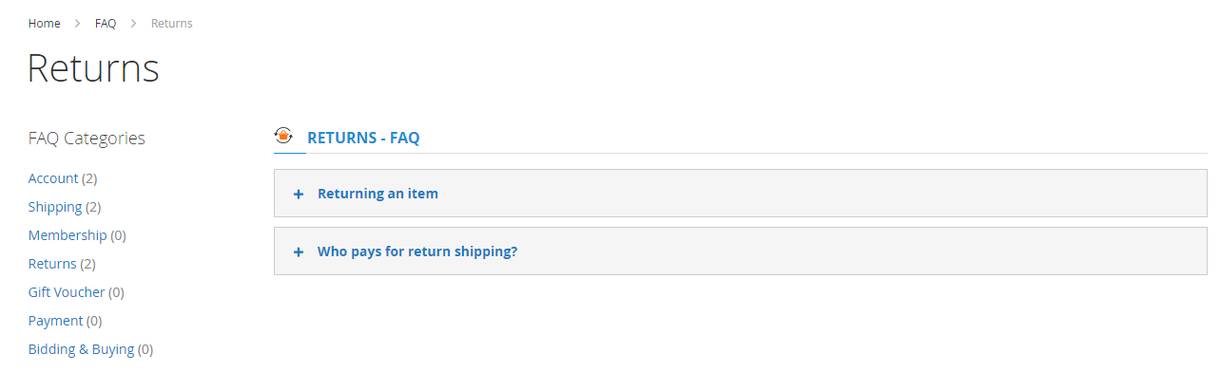Image resolution: width=1220 pixels, height=372 pixels.
Task: Click the plus icon beside return shipping question
Action: pyautogui.click(x=299, y=252)
